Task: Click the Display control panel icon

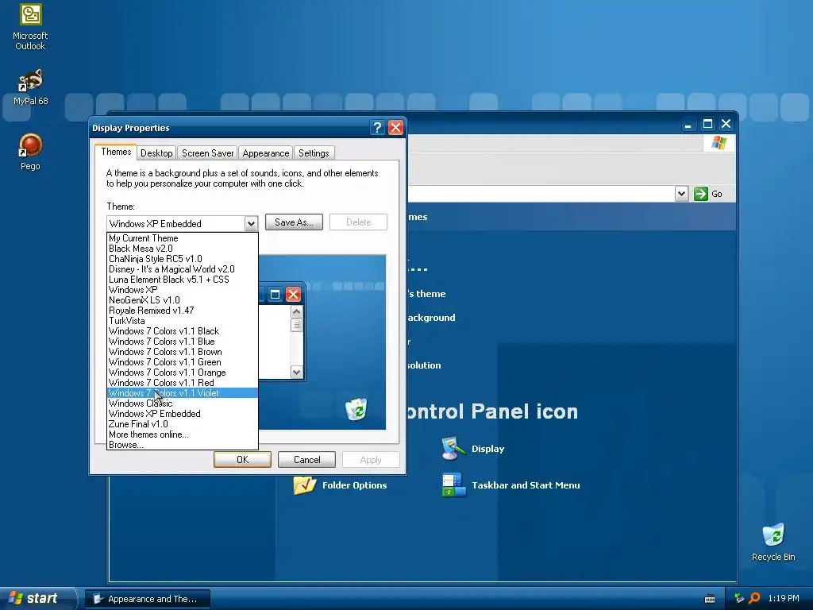Action: [x=453, y=449]
